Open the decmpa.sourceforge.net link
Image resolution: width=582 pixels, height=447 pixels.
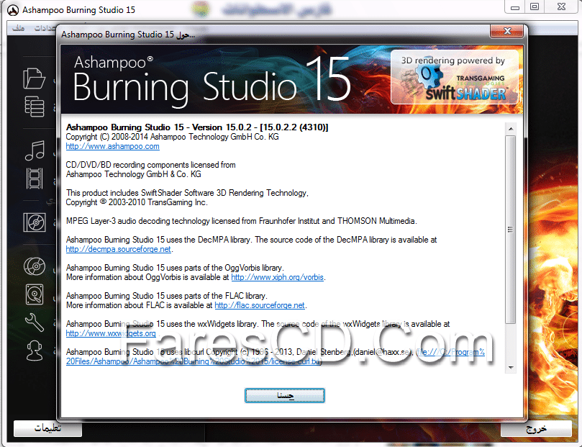(119, 249)
